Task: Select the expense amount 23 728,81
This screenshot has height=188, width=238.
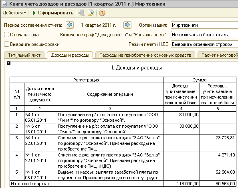Action: point(218,143)
